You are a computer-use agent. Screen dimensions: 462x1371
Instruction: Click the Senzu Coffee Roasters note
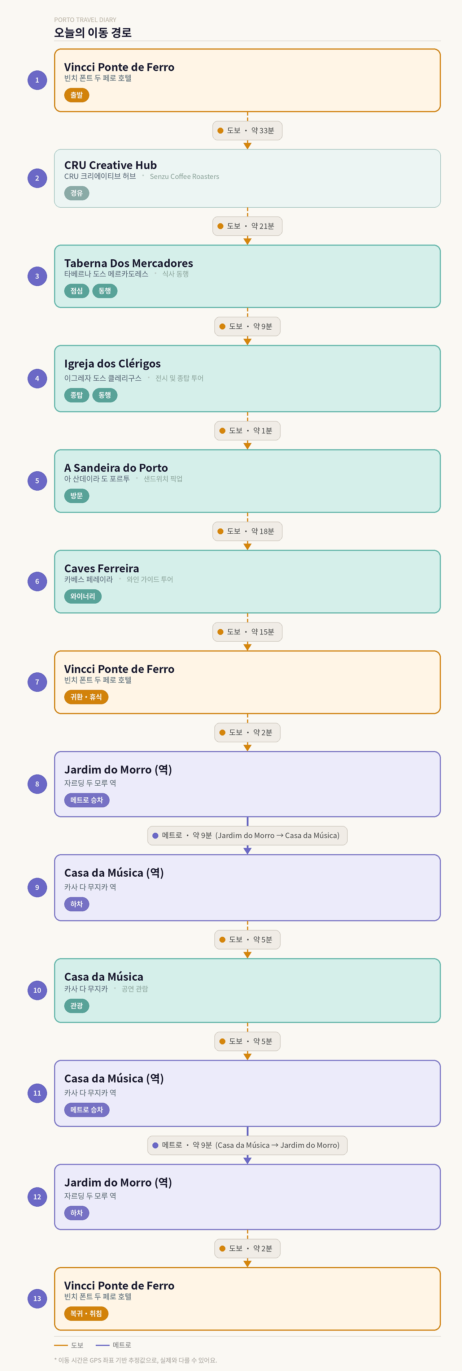pos(184,177)
